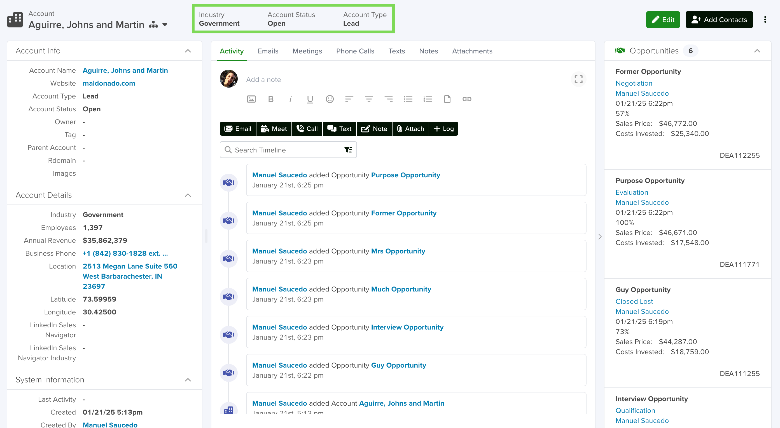
Task: Switch to the Notes tab
Action: coord(428,51)
